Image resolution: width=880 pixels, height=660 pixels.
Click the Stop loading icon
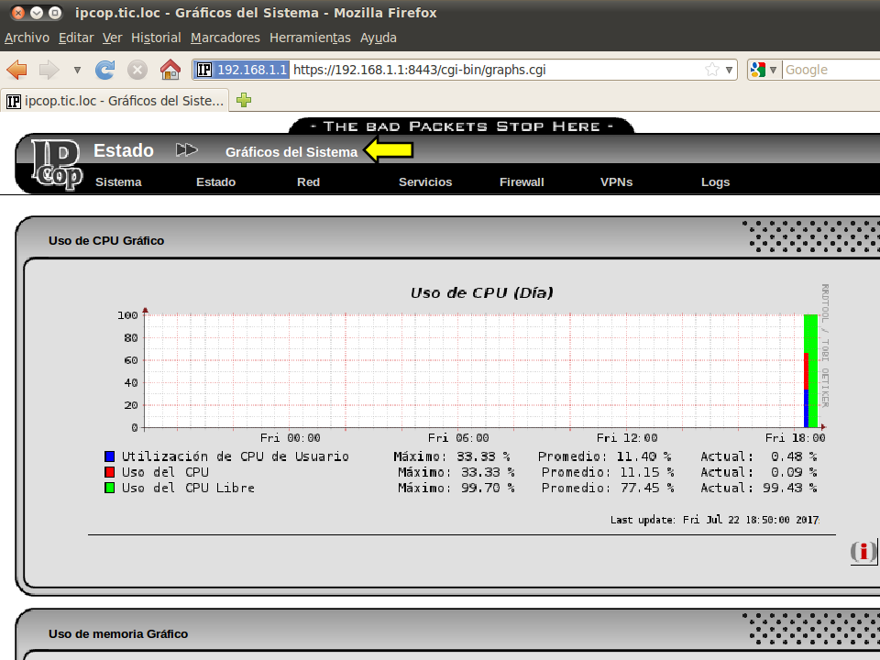[137, 70]
